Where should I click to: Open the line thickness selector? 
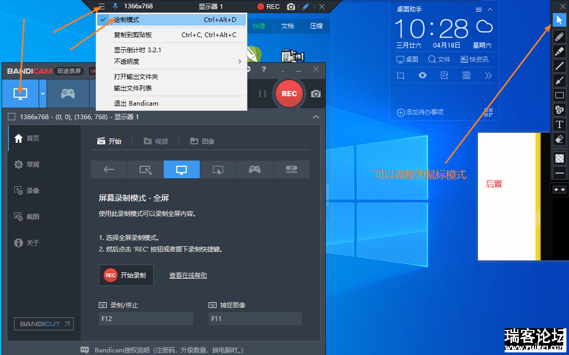tap(559, 173)
